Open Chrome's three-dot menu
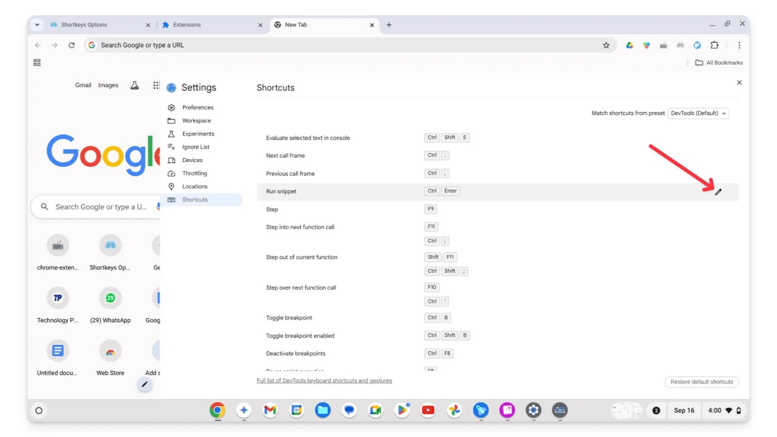The height and width of the screenshot is (437, 777). click(739, 45)
